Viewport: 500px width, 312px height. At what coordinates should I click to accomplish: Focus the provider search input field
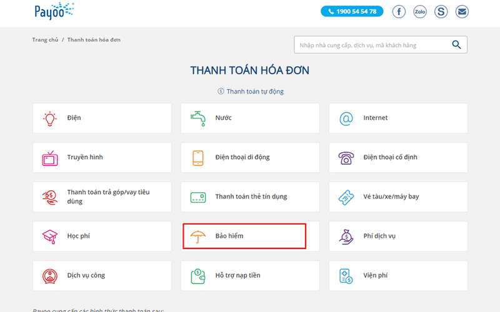(x=381, y=45)
